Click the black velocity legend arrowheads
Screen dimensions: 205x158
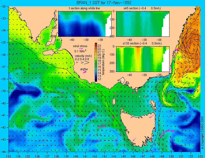pyautogui.click(x=83, y=63)
